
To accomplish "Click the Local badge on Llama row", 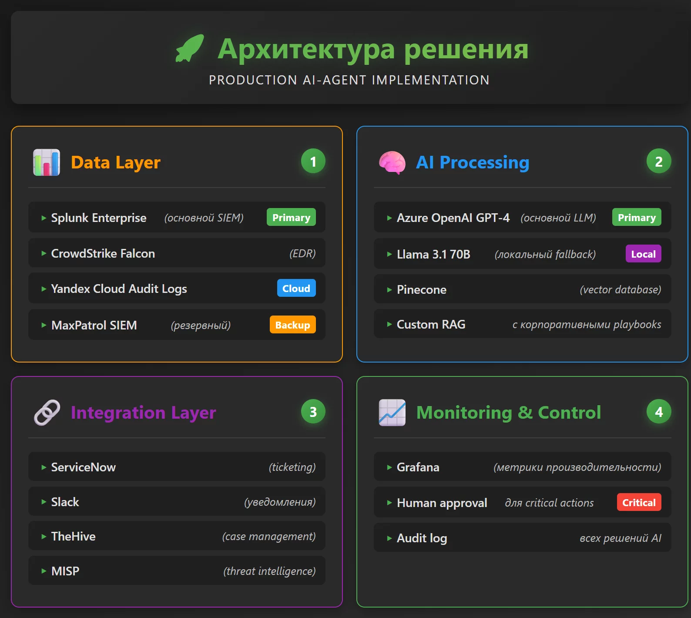I will point(644,254).
